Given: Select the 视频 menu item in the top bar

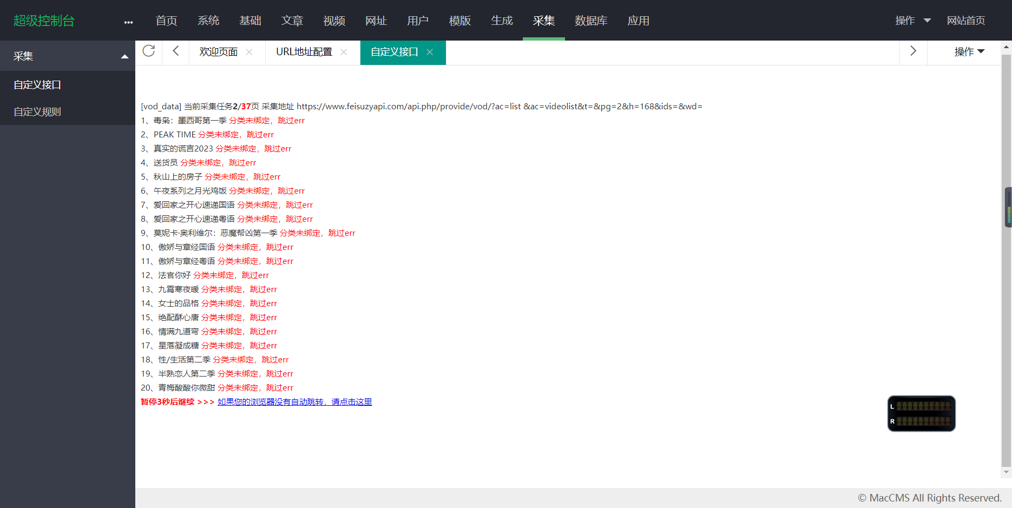Looking at the screenshot, I should tap(334, 21).
